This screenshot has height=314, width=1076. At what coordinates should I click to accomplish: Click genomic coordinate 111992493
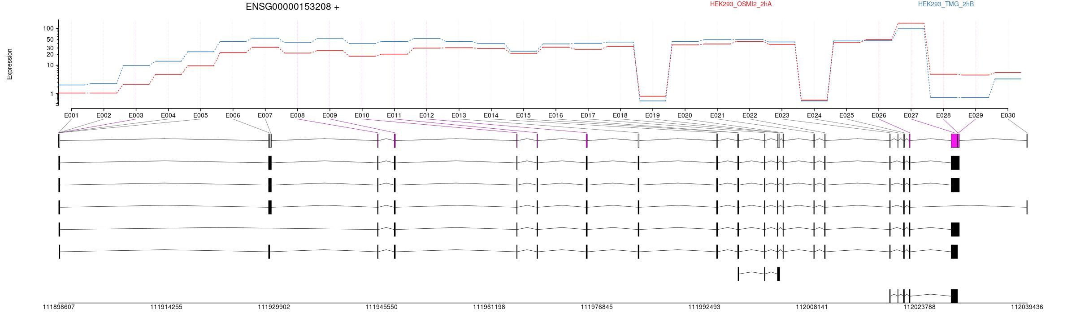[704, 307]
